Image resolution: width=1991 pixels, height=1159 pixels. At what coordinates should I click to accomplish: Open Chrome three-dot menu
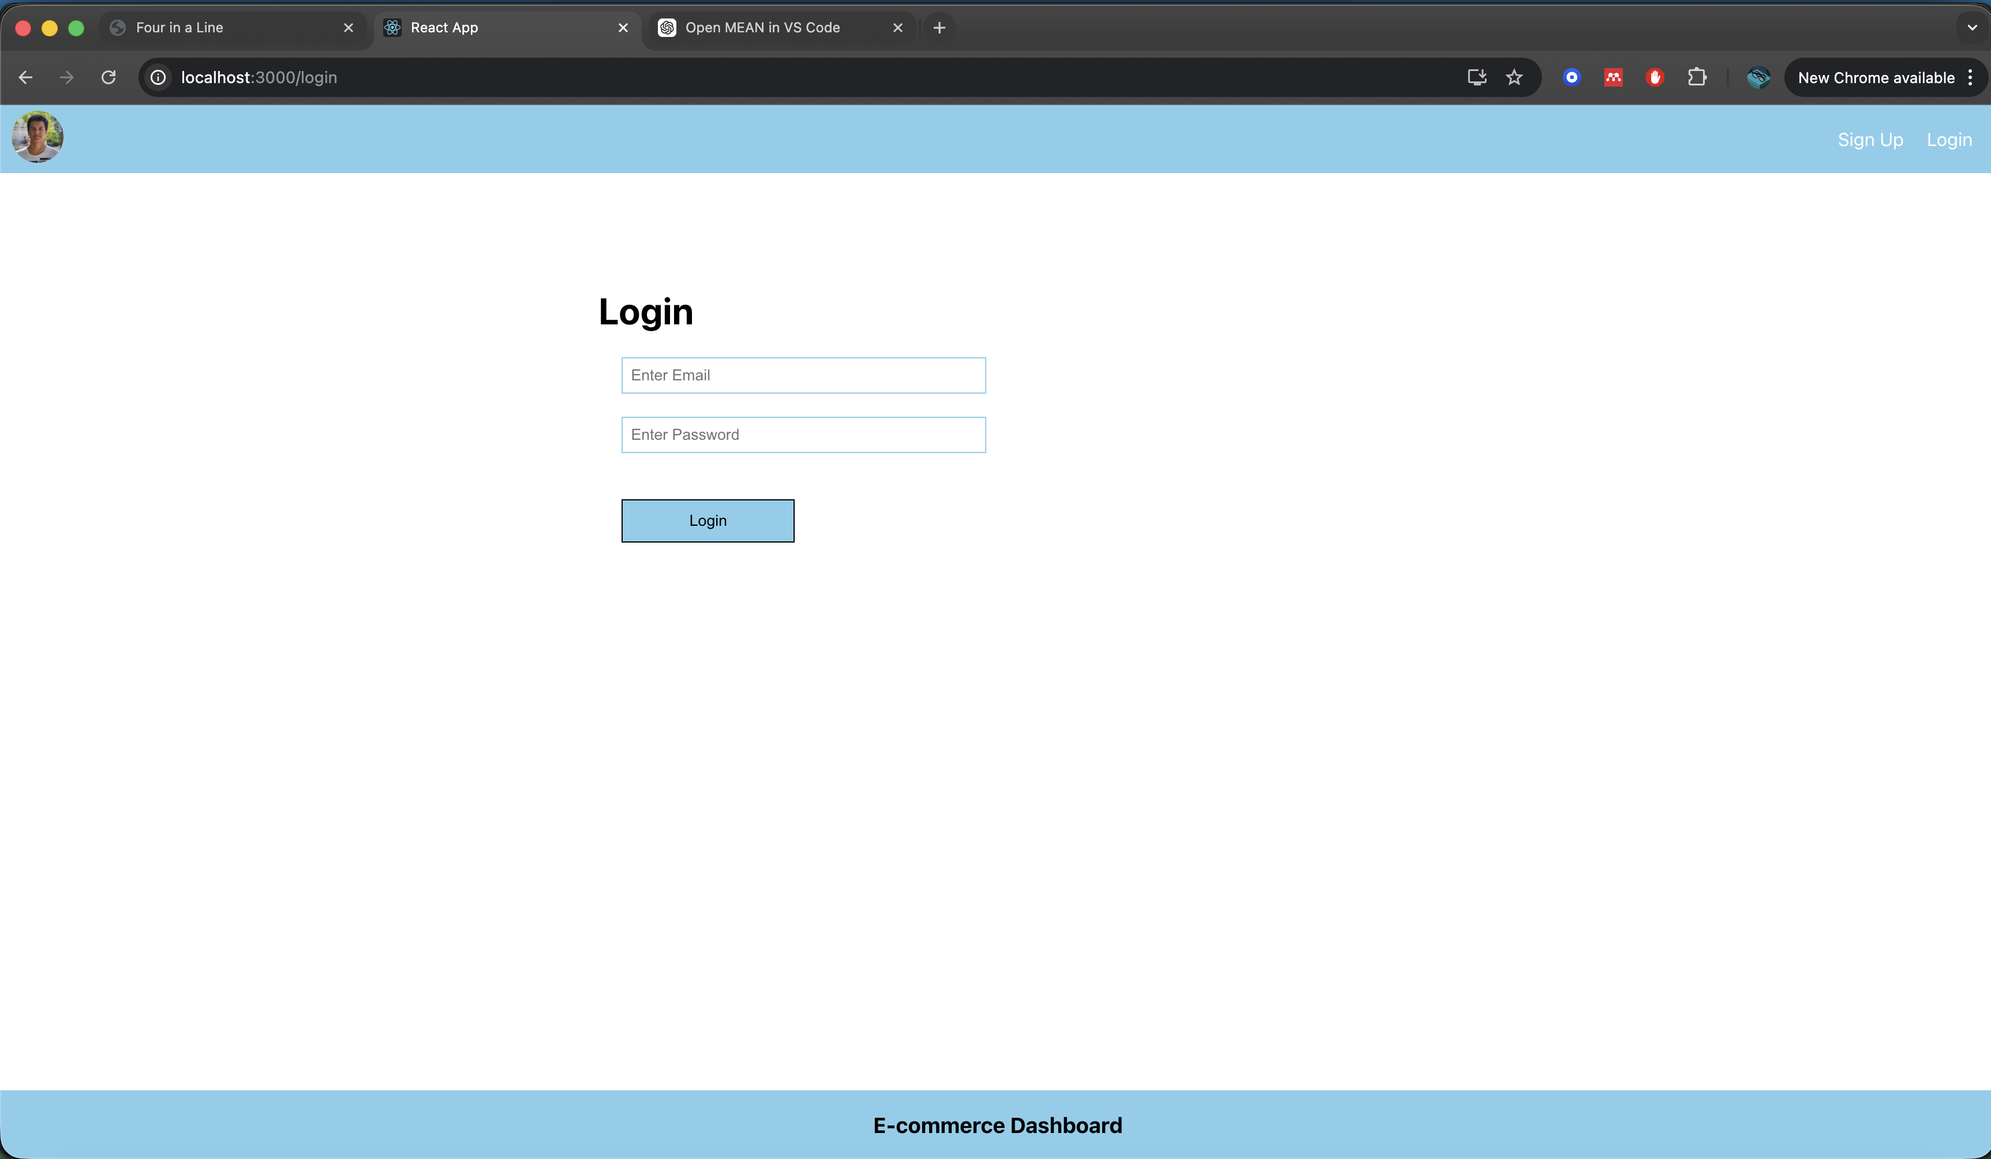coord(1970,77)
